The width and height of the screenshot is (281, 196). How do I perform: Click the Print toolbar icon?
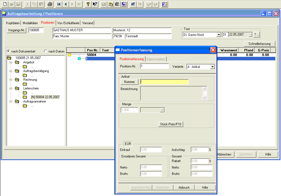[50, 4]
